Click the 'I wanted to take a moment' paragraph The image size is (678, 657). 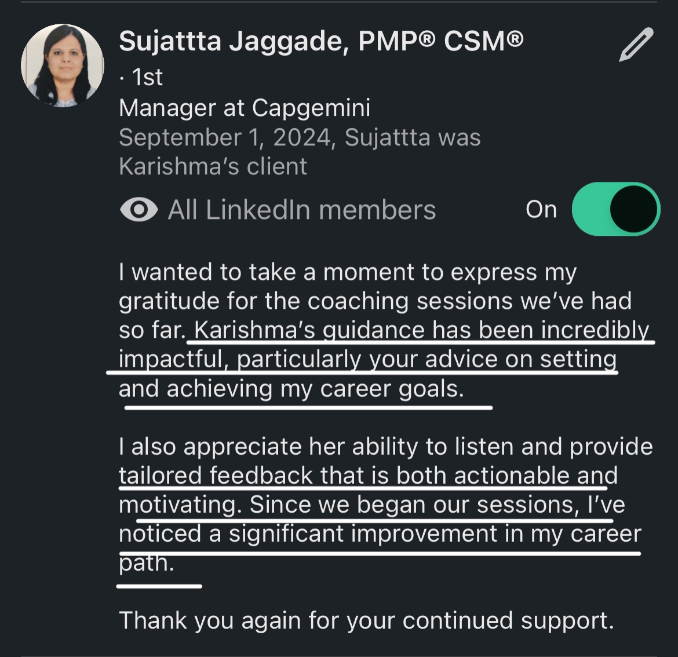click(347, 272)
